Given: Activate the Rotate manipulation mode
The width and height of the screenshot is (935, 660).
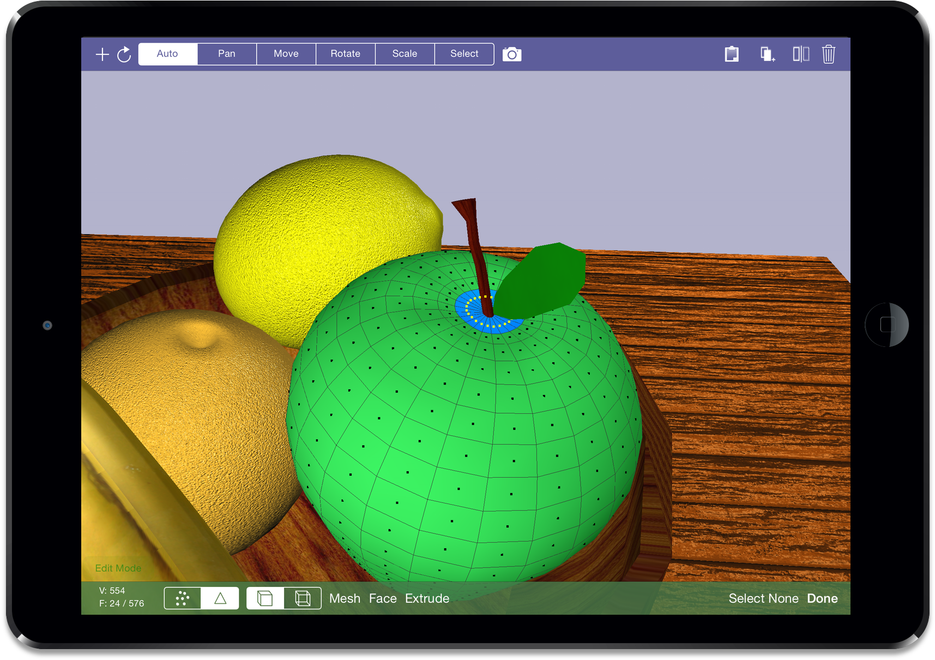Looking at the screenshot, I should (345, 54).
